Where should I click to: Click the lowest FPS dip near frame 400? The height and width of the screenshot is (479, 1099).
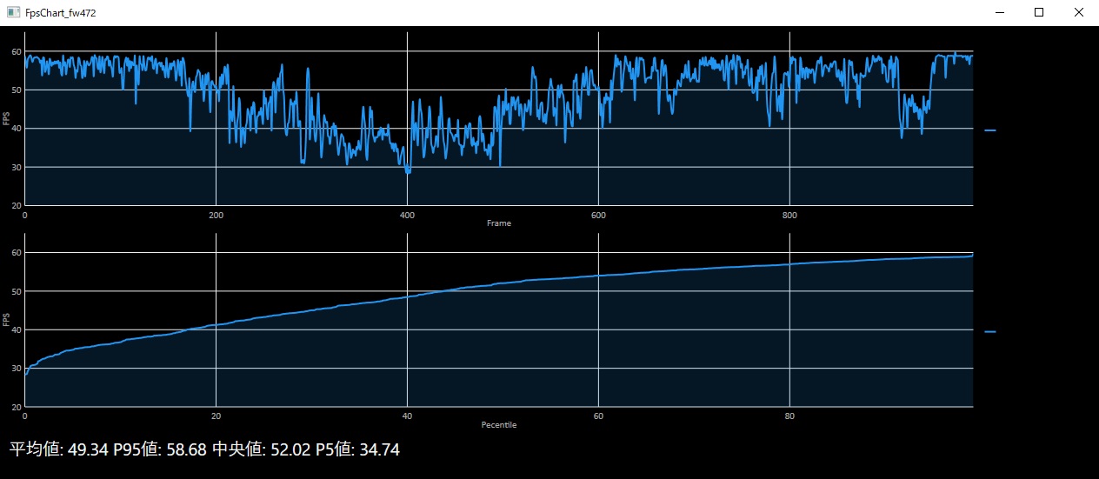pyautogui.click(x=408, y=173)
